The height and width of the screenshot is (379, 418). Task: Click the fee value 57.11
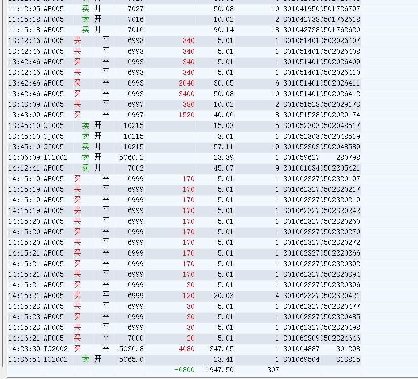(x=223, y=147)
